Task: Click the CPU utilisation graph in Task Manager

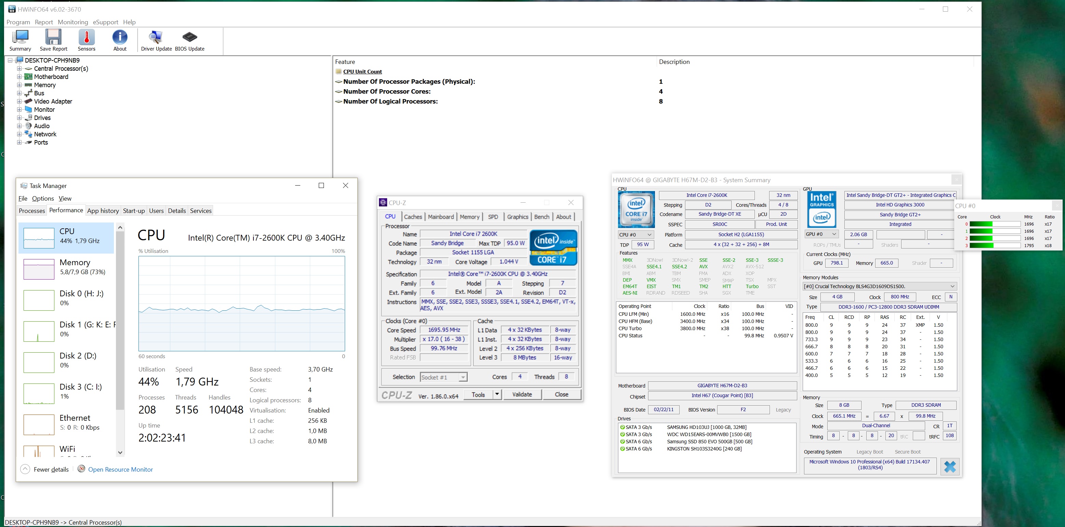Action: point(241,303)
